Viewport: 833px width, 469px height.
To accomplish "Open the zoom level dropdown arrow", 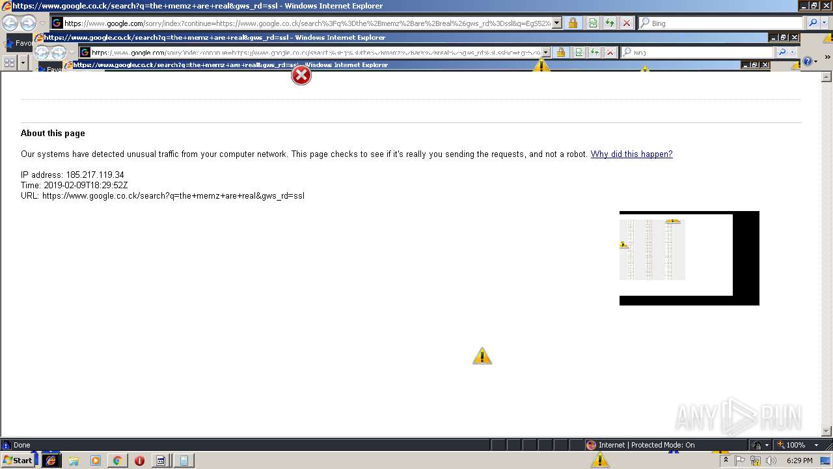I will tap(816, 446).
